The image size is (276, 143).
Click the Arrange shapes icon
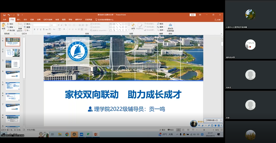(133, 25)
